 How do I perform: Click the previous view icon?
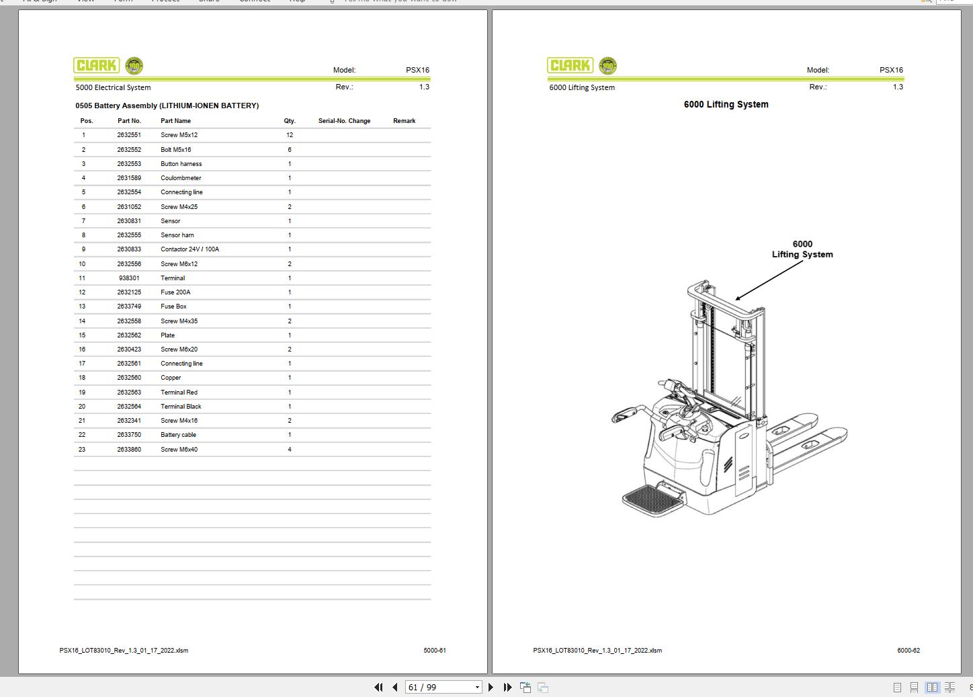tap(525, 687)
